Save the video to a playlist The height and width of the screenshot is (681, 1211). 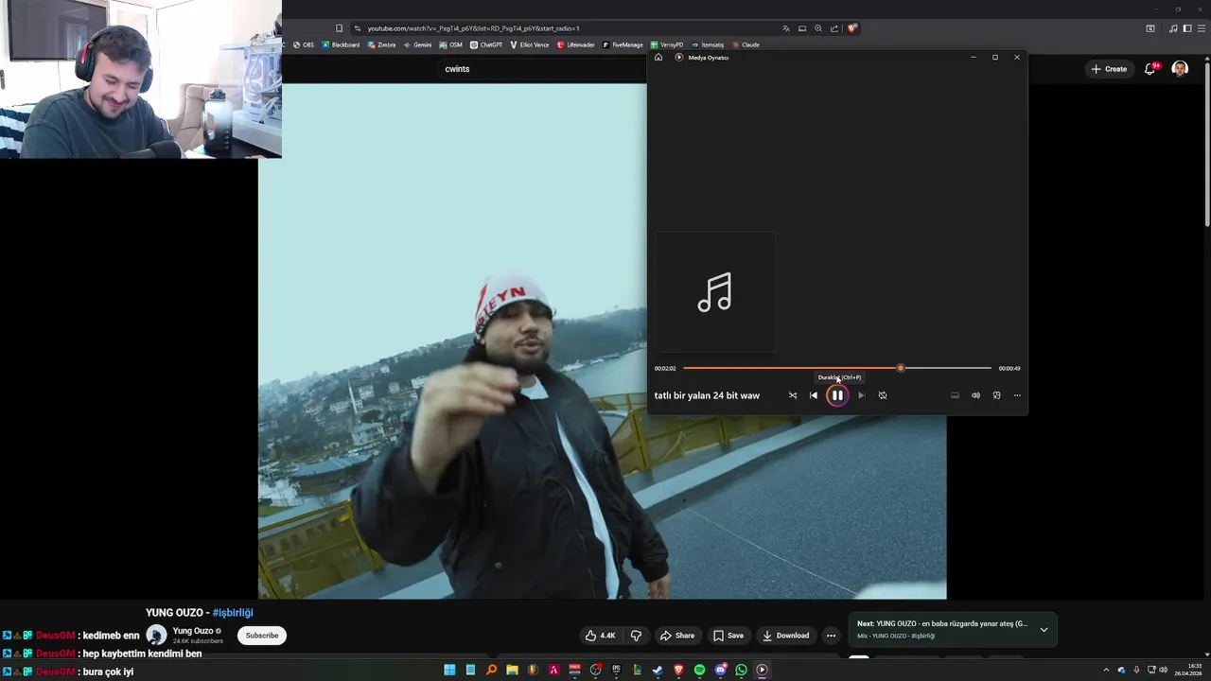728,636
